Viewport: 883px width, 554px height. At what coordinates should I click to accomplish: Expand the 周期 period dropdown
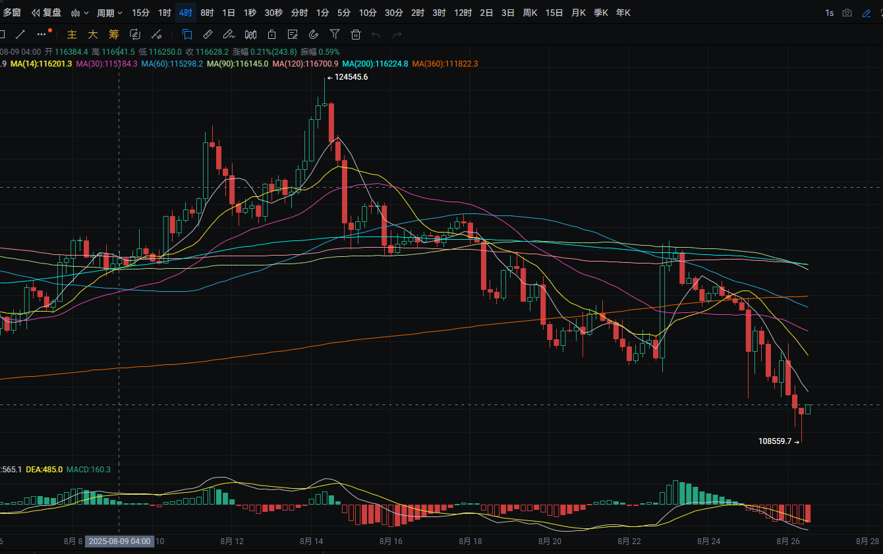coord(109,13)
